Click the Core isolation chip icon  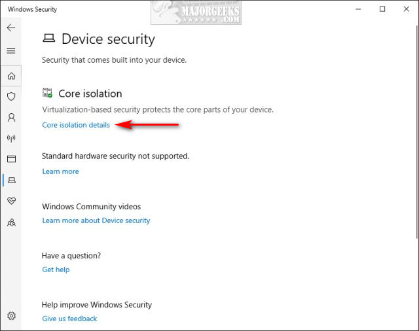(47, 94)
